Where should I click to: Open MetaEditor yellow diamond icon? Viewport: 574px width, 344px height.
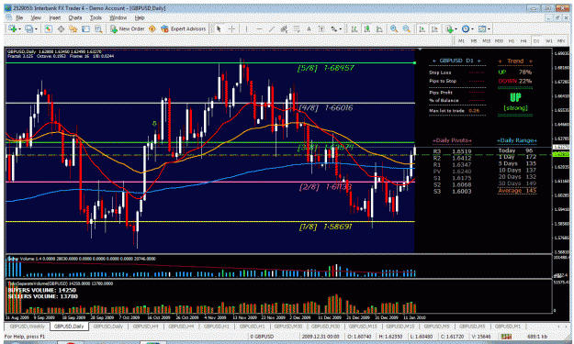coord(152,28)
